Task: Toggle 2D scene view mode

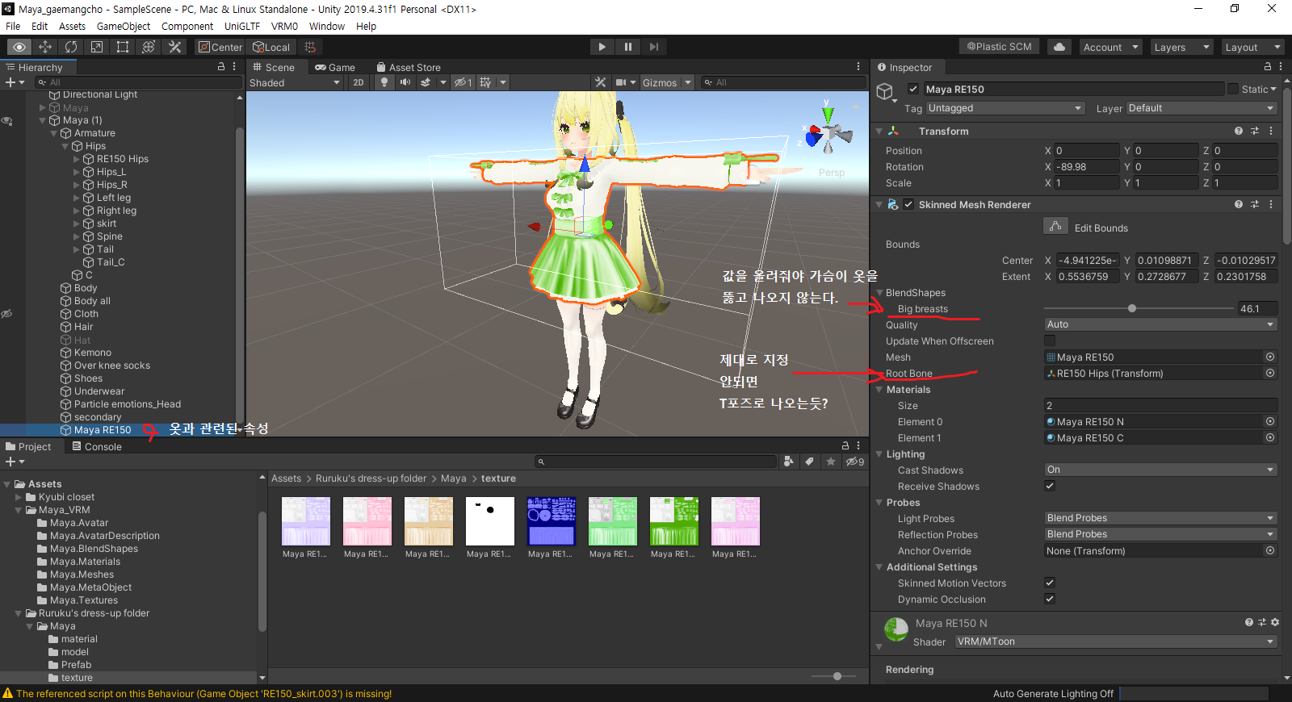Action: (359, 82)
